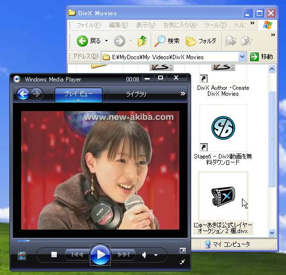
Task: Minimize the DivX Movies window
Action: 248,13
